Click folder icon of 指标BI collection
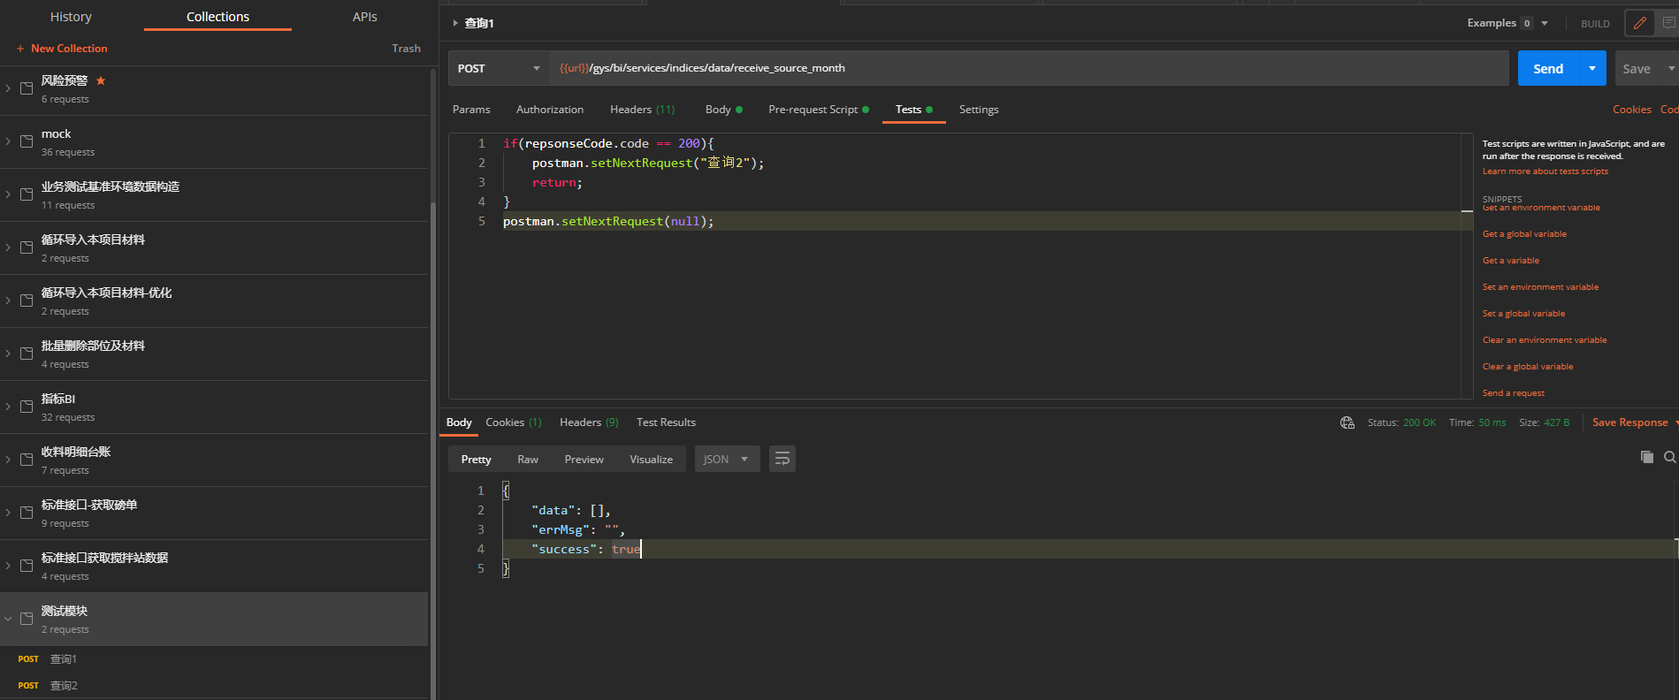 coord(27,407)
